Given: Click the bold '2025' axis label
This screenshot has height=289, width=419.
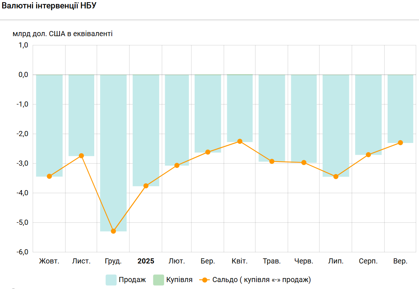Looking at the screenshot, I should coord(146,261).
